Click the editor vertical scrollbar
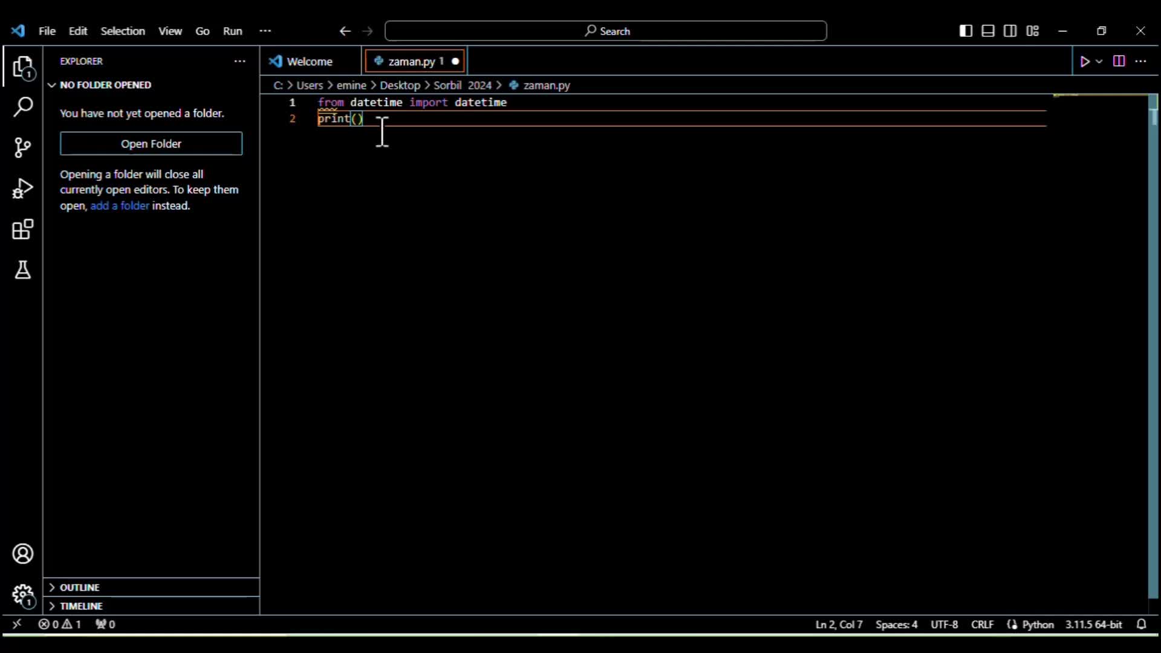 1154,345
